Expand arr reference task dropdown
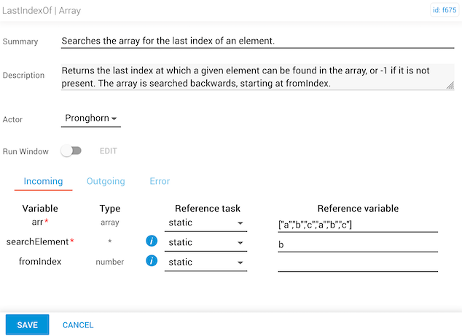 coord(205,223)
